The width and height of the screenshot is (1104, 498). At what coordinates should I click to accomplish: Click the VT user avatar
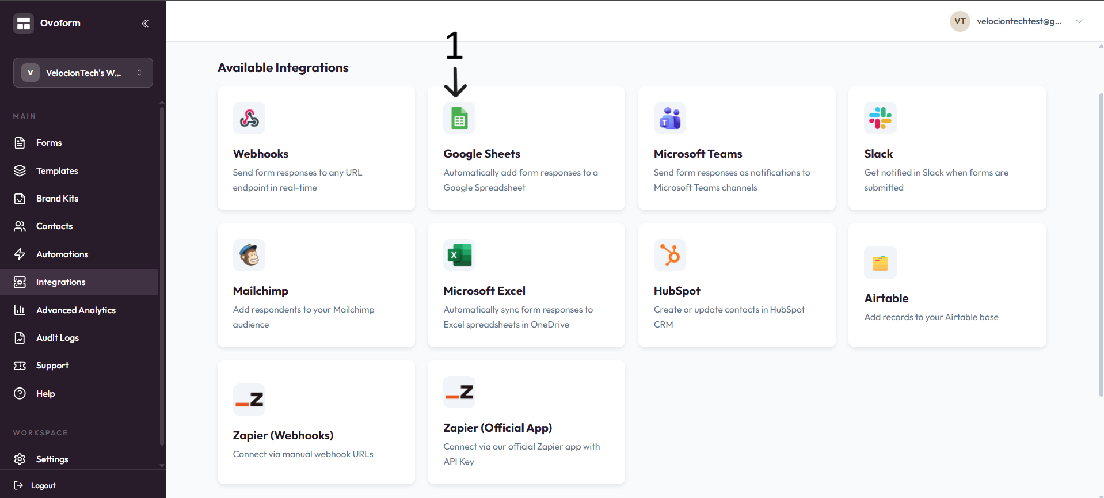pyautogui.click(x=960, y=21)
